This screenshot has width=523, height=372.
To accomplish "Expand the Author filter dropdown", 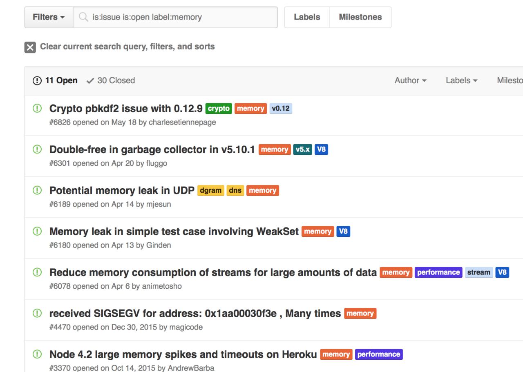I will click(x=411, y=80).
